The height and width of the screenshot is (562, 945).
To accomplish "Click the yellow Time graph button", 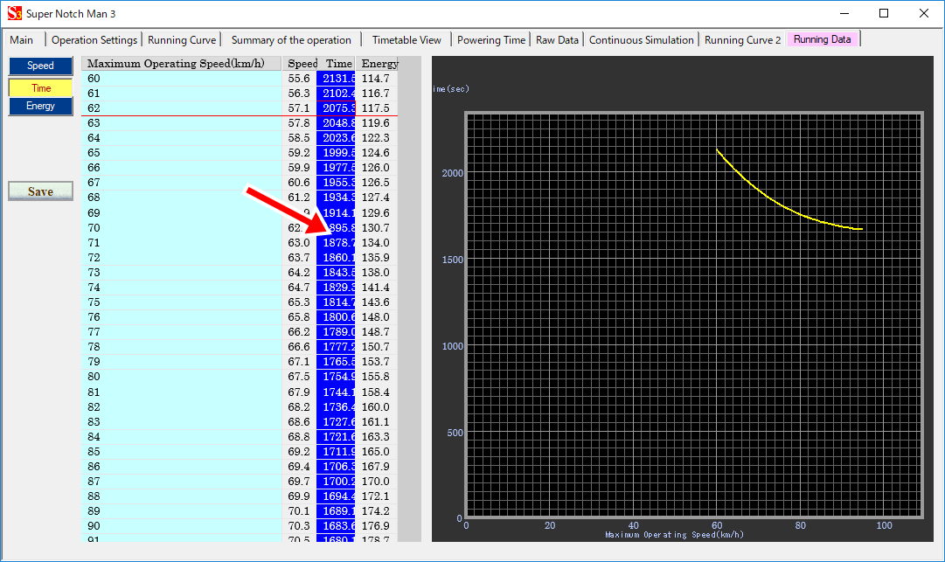I will [x=40, y=88].
